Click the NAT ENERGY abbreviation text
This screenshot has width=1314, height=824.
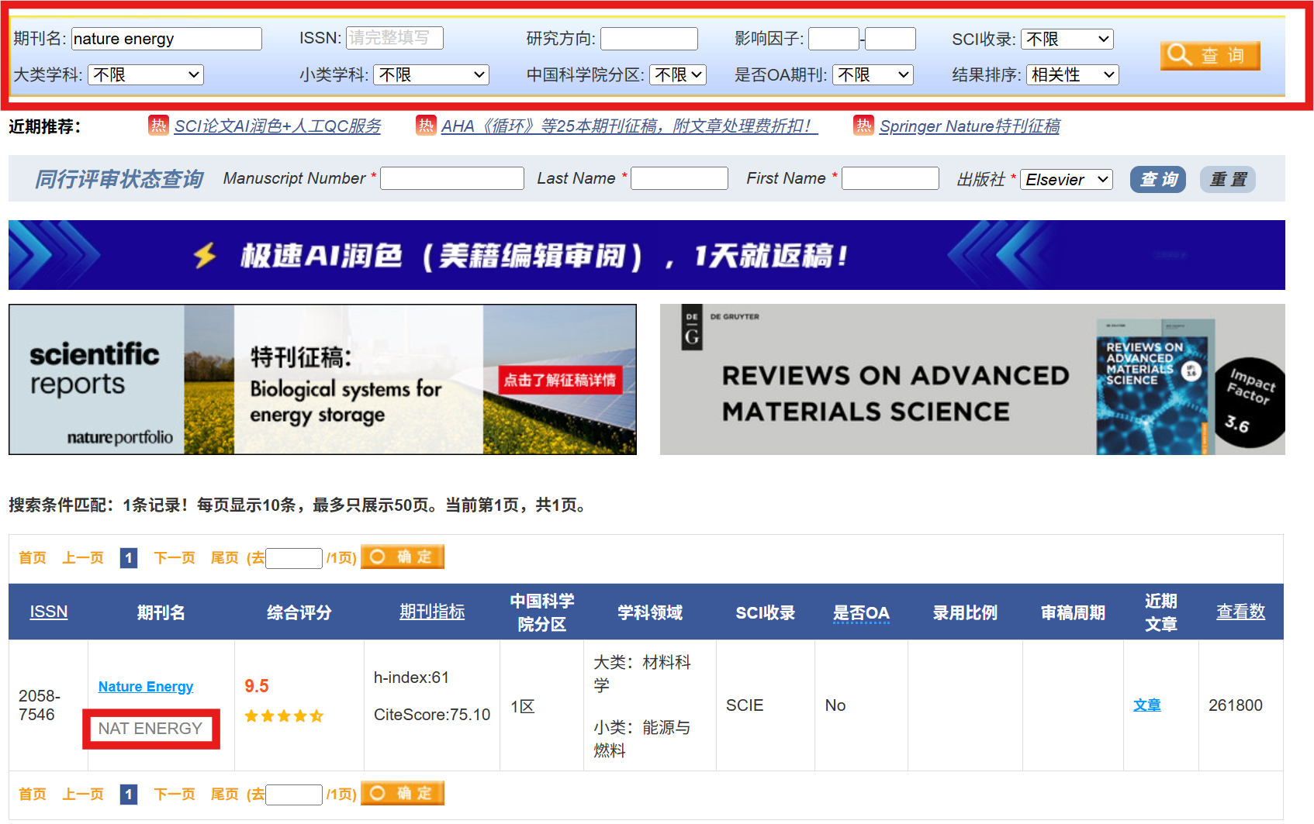[150, 729]
